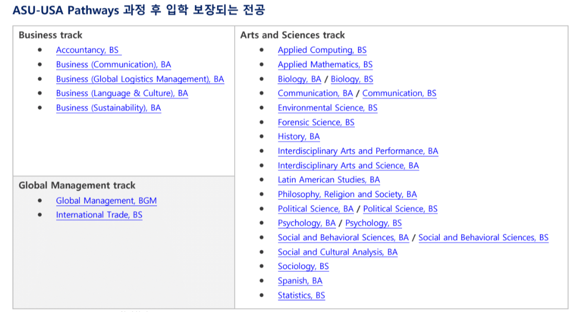Open Social and Behavioral Sciences, BS link
This screenshot has width=575, height=312.
(x=483, y=238)
